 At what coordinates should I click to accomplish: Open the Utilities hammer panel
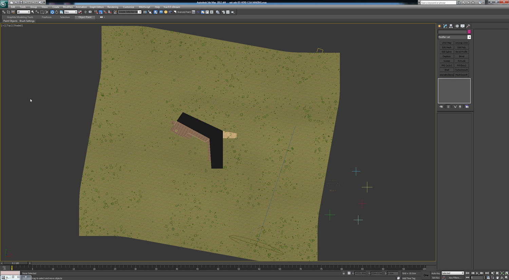point(468,26)
